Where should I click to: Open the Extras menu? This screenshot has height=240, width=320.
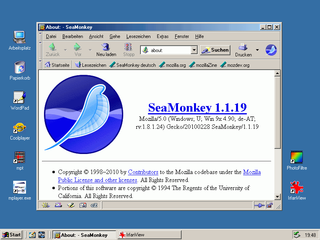click(x=162, y=36)
